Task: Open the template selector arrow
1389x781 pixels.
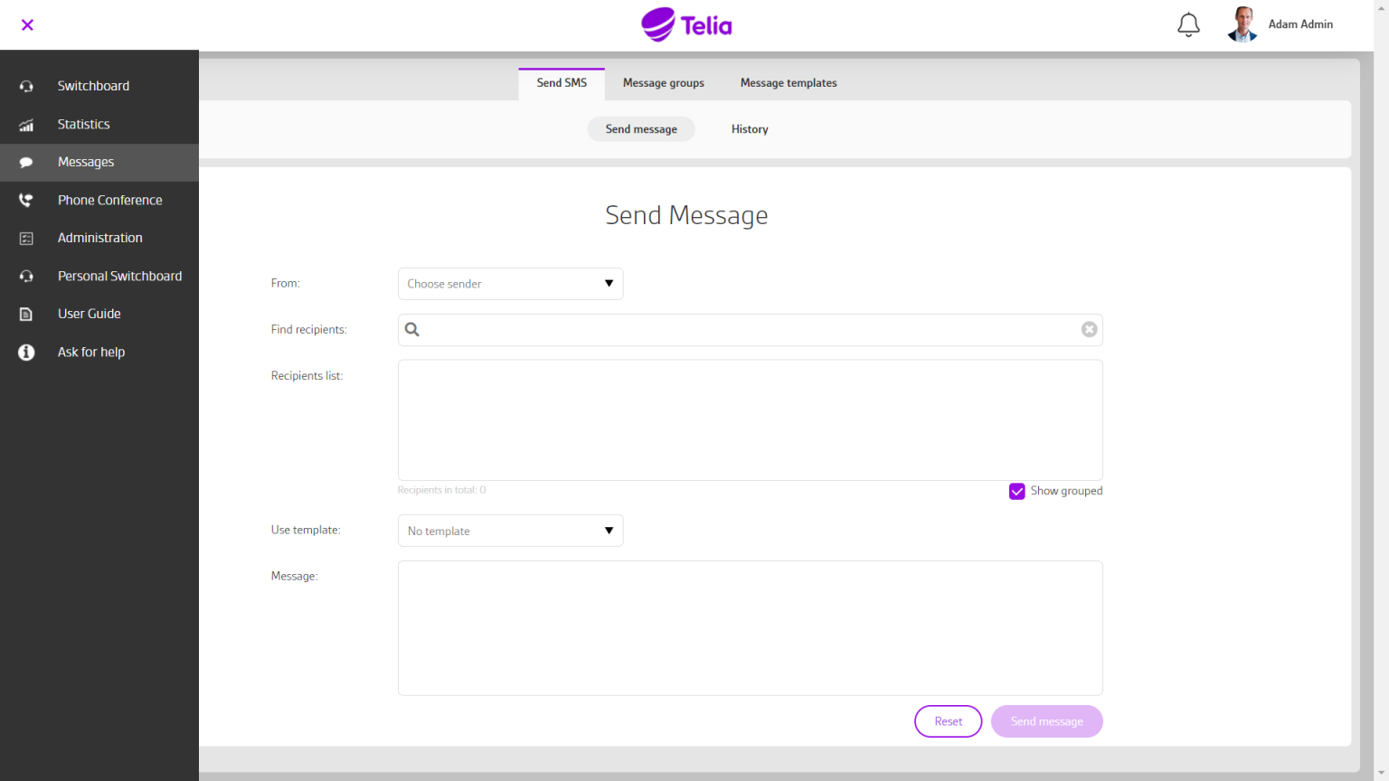Action: tap(609, 531)
